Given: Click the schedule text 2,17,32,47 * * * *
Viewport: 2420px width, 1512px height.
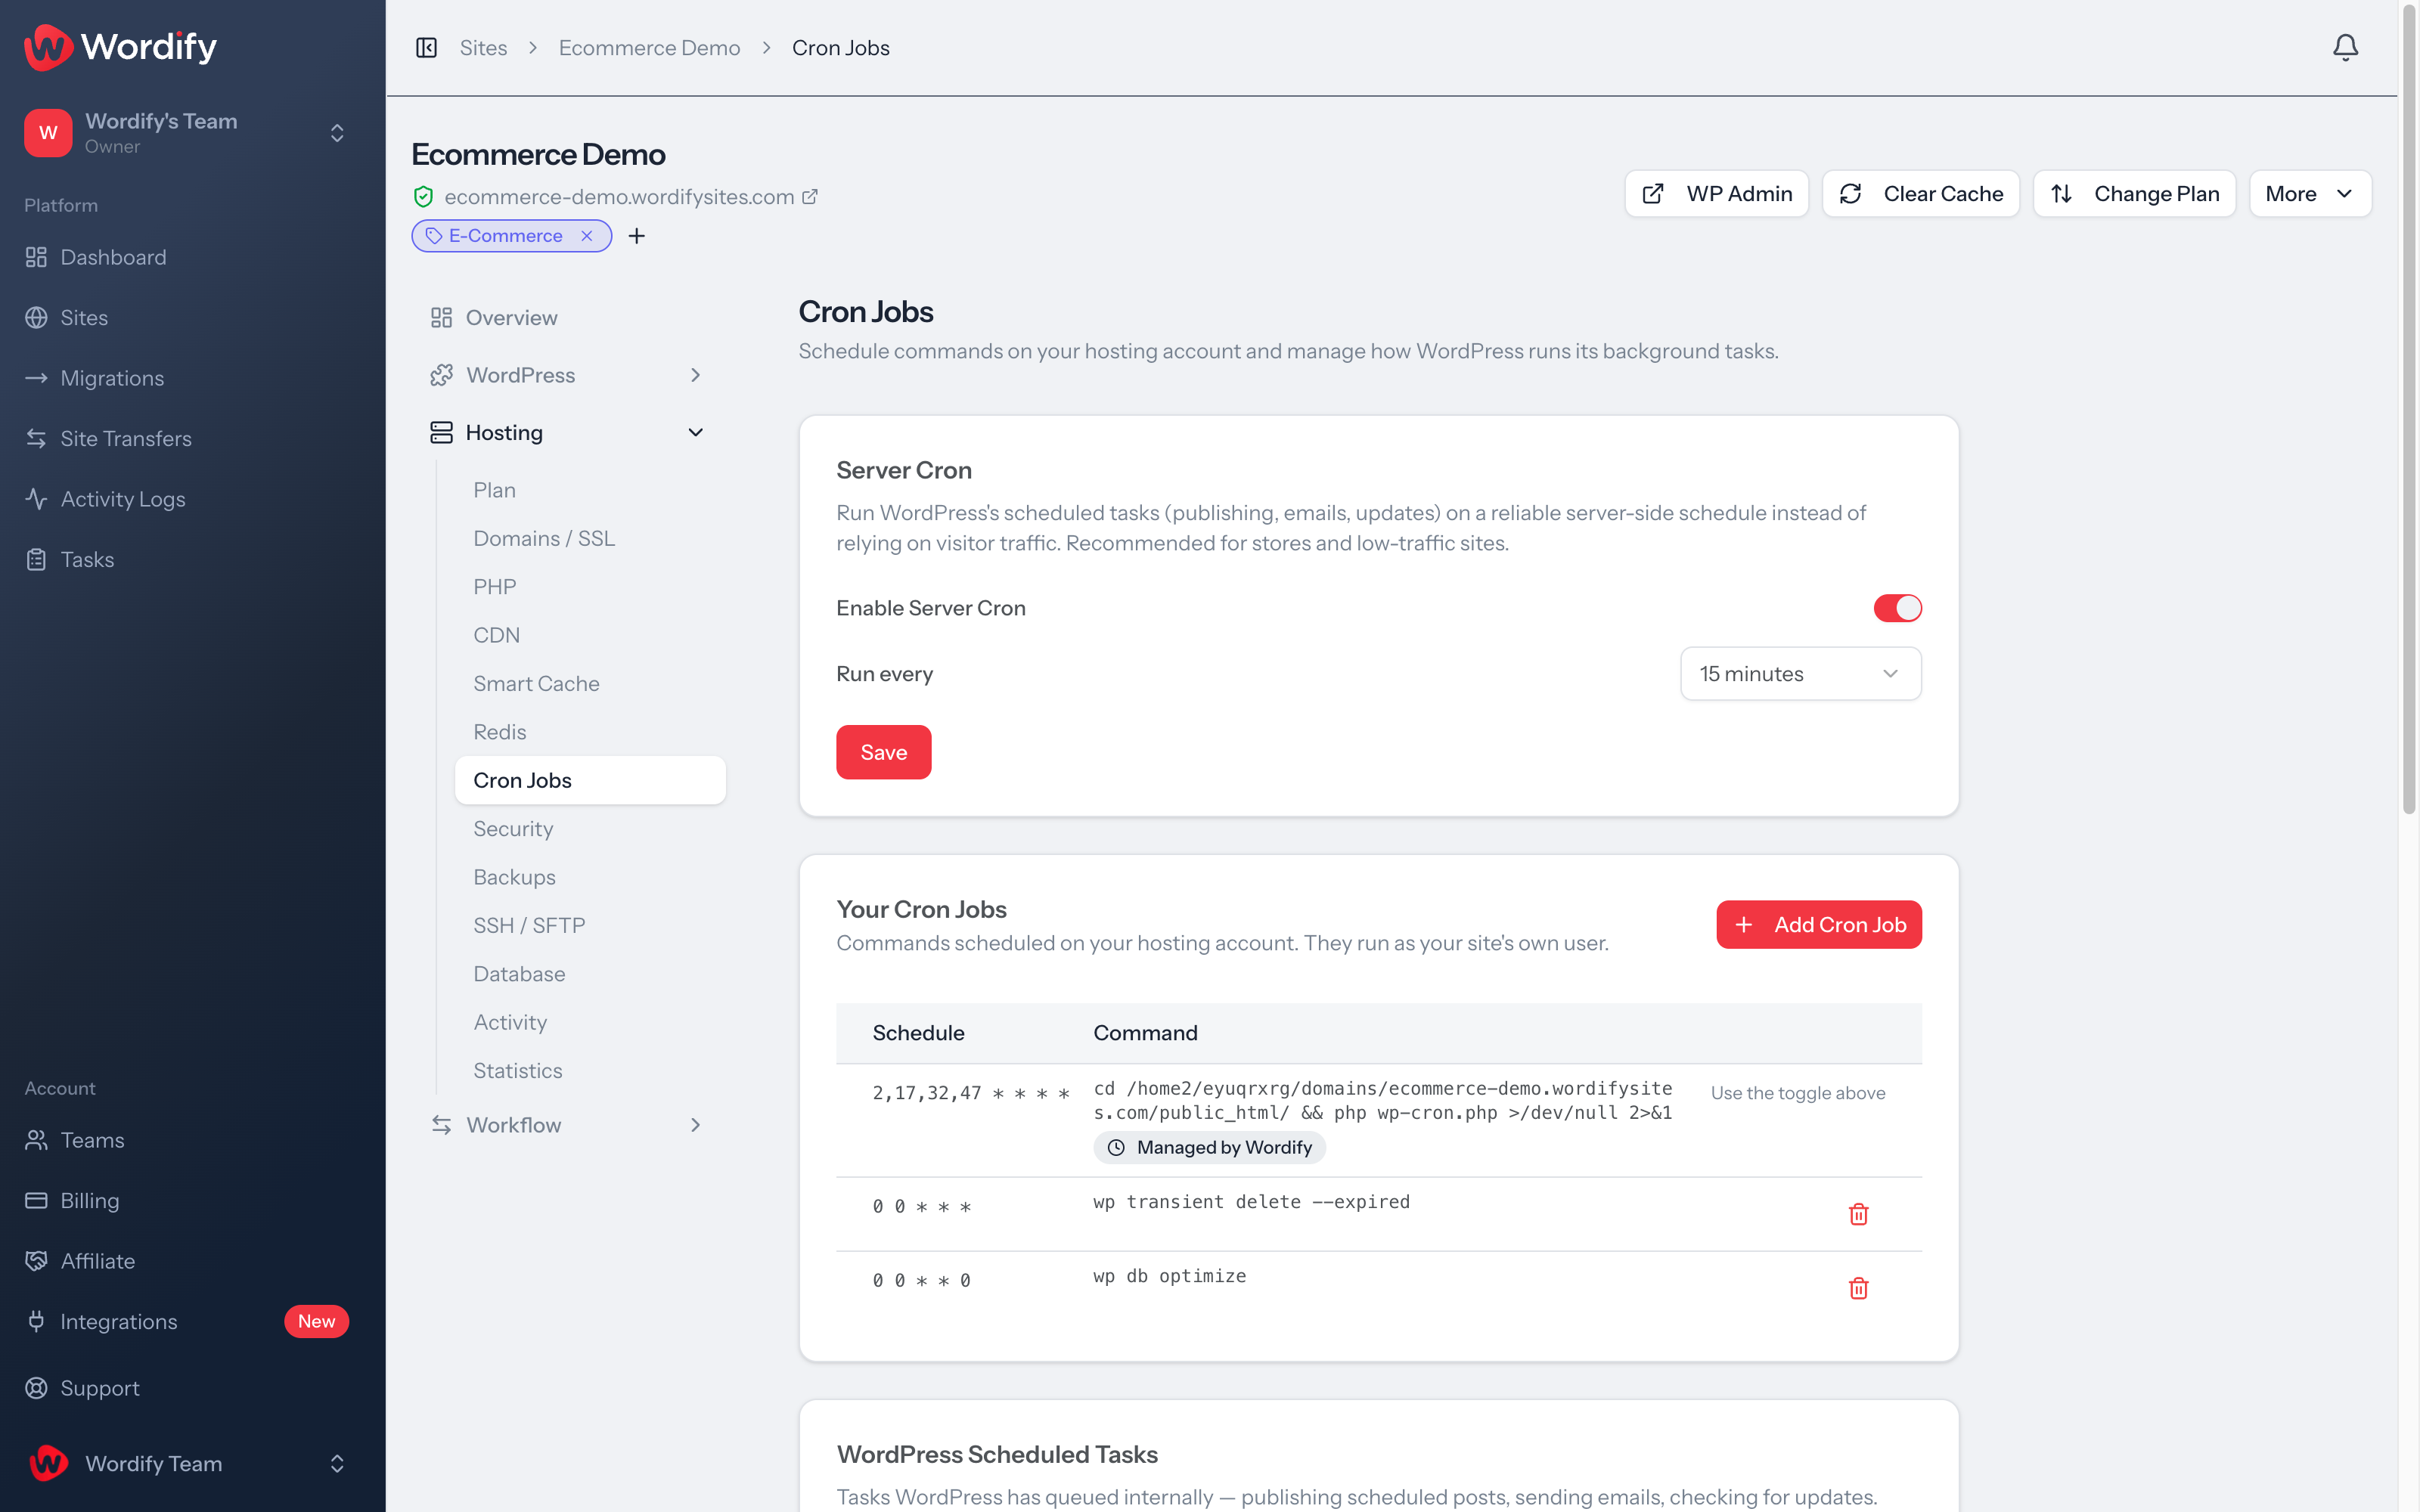Looking at the screenshot, I should click(x=970, y=1093).
